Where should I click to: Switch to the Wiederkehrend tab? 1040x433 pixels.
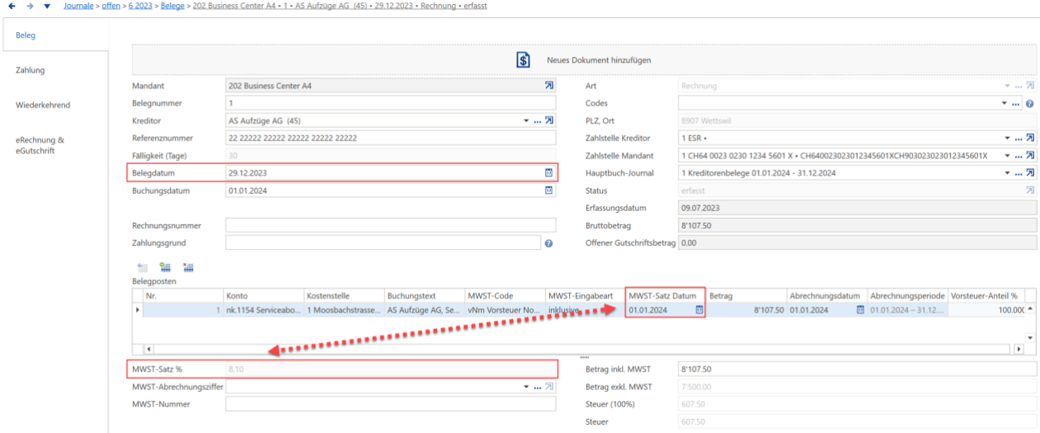coord(43,106)
